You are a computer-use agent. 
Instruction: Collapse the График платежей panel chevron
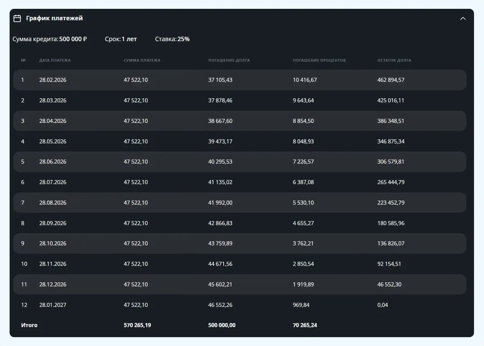pos(463,19)
